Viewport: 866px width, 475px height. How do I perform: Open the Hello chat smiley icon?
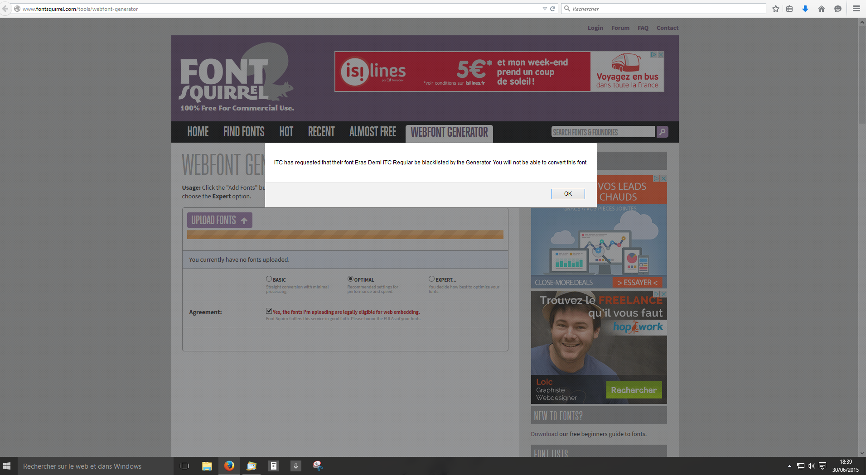[x=838, y=9]
